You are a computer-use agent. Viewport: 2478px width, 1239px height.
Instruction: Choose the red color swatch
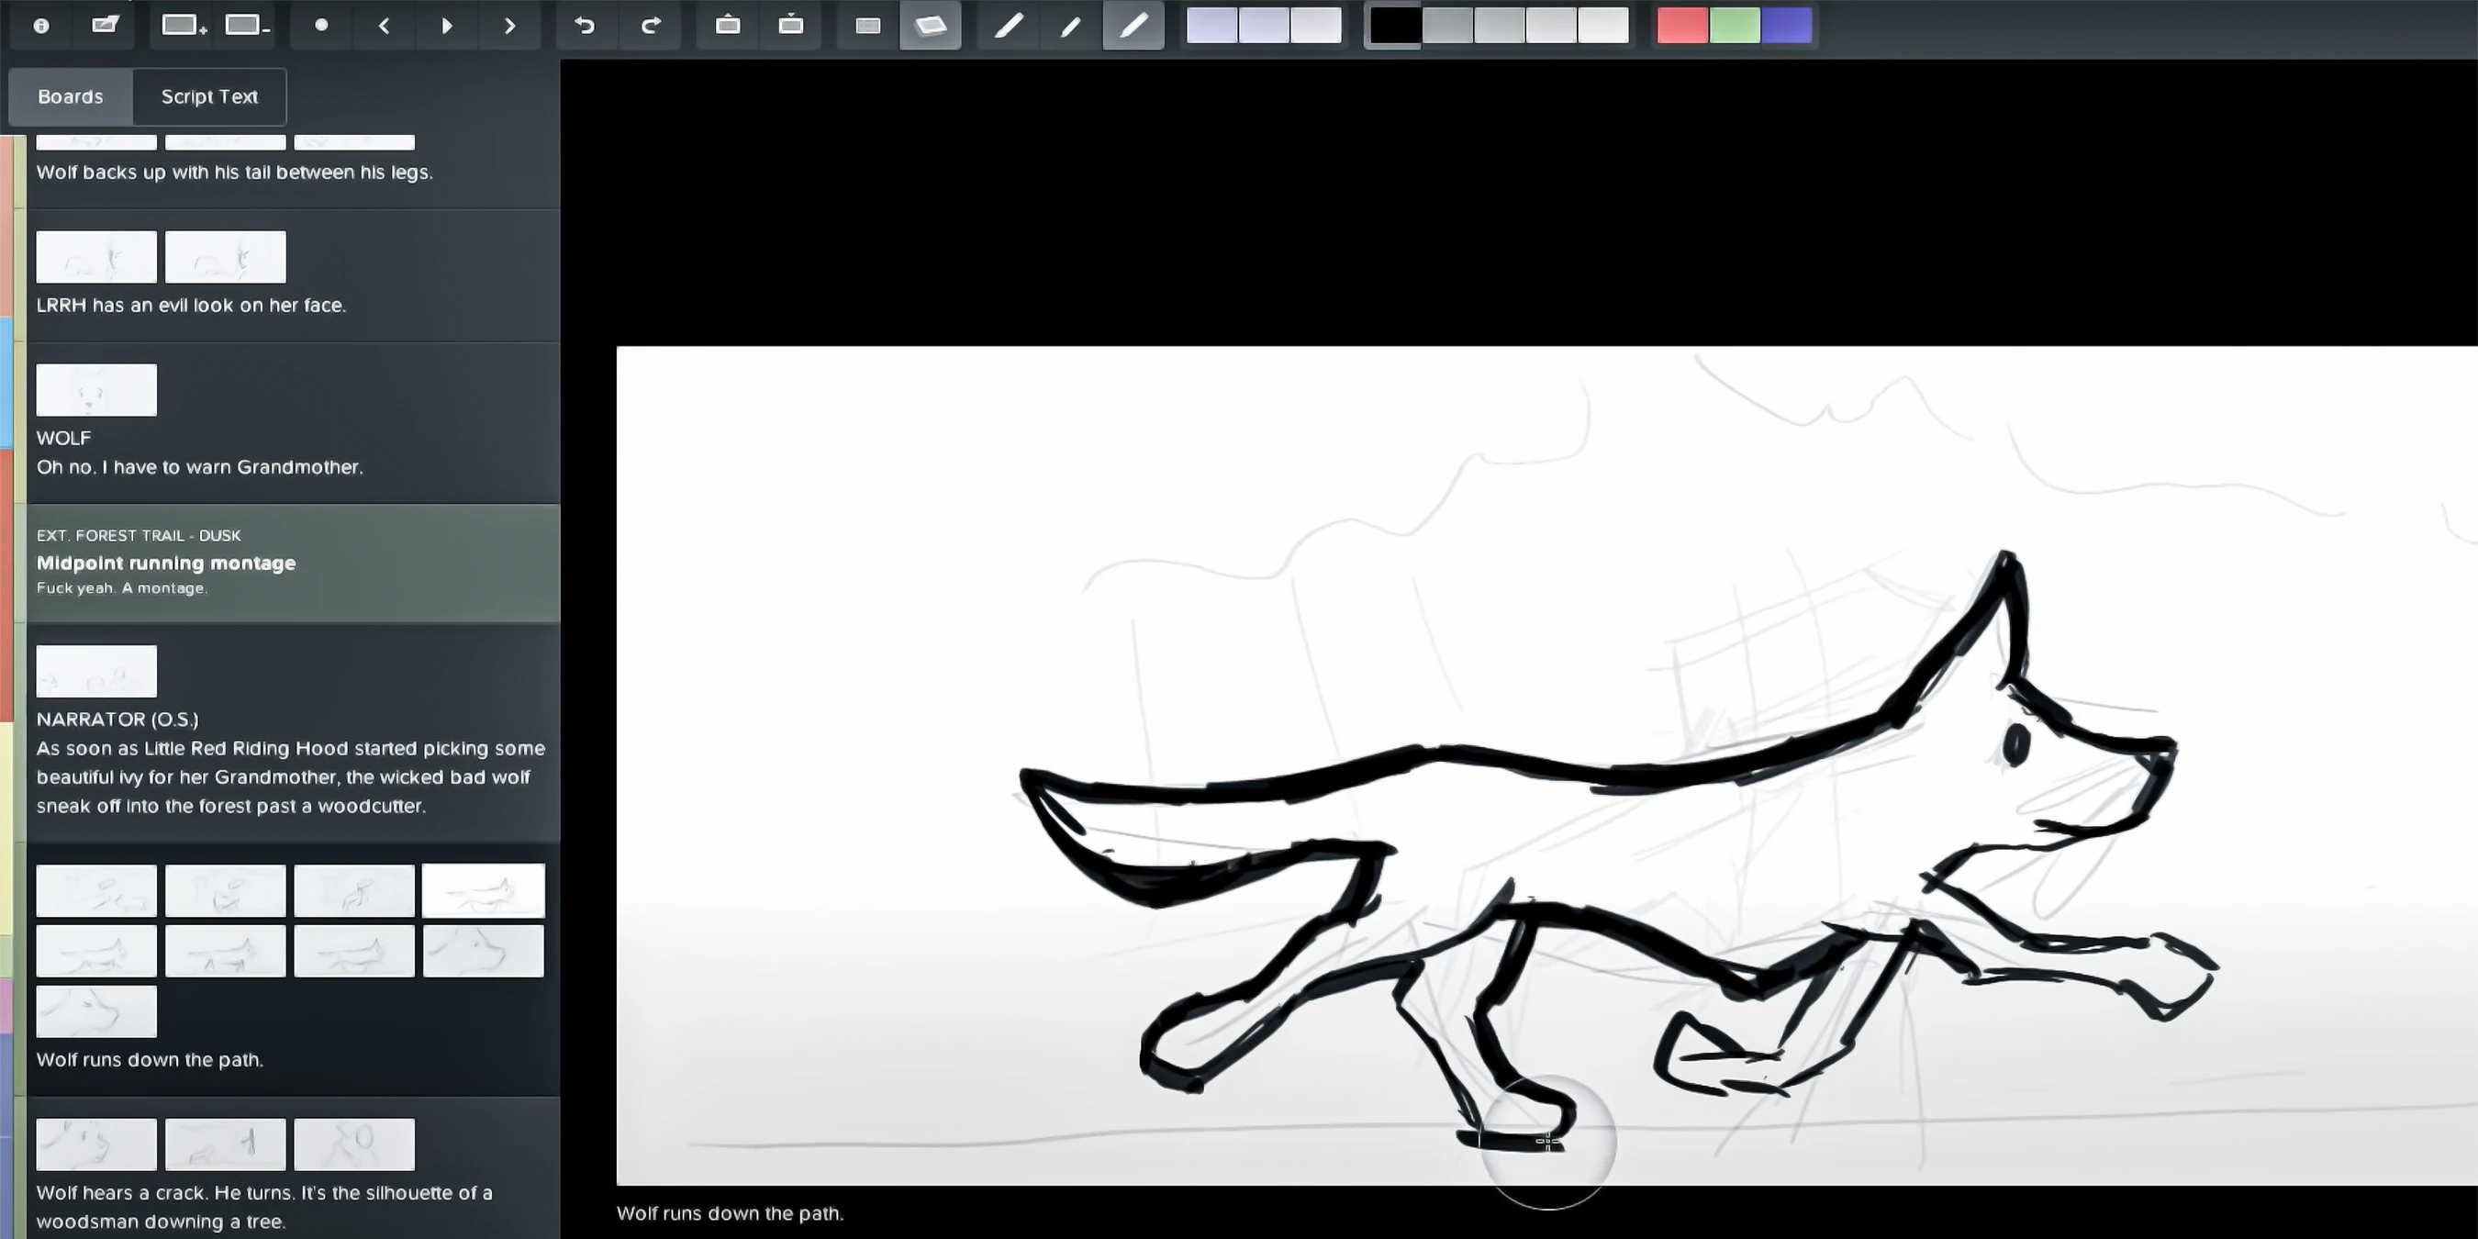point(1682,26)
